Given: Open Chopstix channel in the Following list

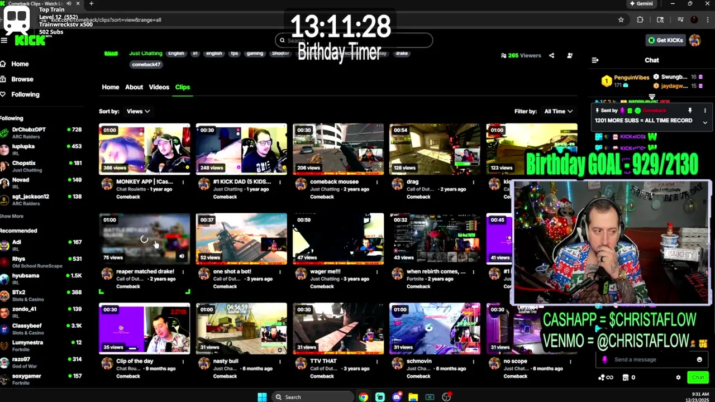Looking at the screenshot, I should pos(41,166).
